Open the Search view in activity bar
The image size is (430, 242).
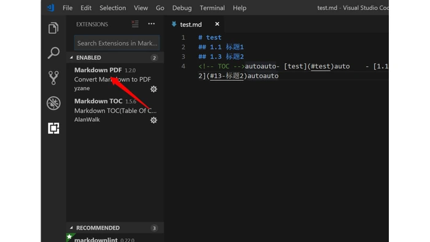pos(53,53)
